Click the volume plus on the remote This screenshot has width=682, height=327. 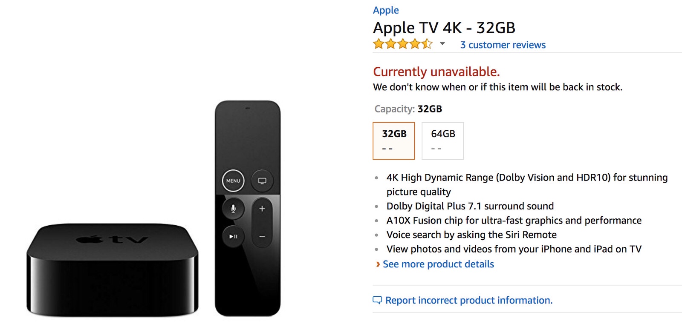point(262,209)
